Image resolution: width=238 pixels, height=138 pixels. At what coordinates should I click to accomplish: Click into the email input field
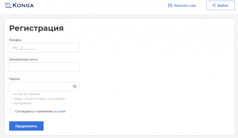point(44,67)
